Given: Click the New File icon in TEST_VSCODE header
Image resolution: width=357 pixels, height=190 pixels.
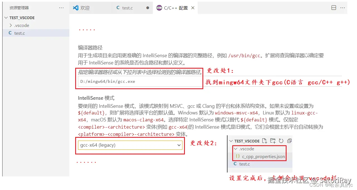Looking at the screenshot, I should [x=265, y=141].
